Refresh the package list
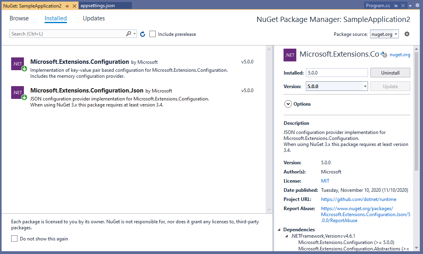The height and width of the screenshot is (254, 423). (143, 34)
